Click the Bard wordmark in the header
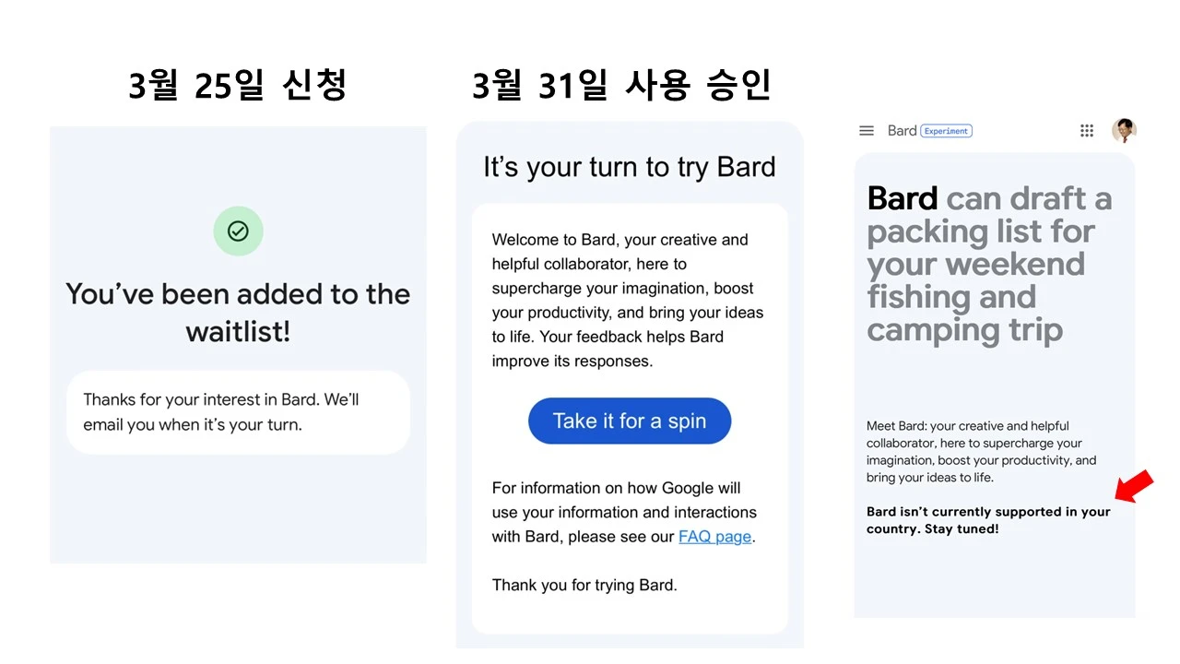The height and width of the screenshot is (664, 1180). 903,130
